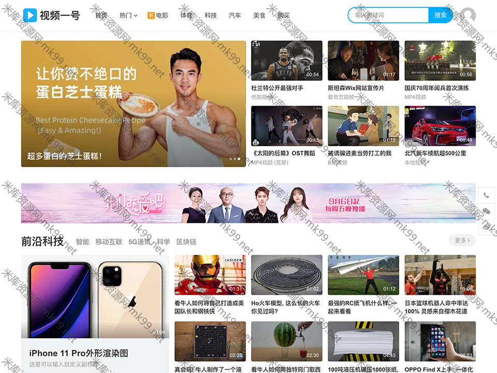The image size is (497, 373).
Task: Select the 科学 category tab
Action: (x=163, y=242)
